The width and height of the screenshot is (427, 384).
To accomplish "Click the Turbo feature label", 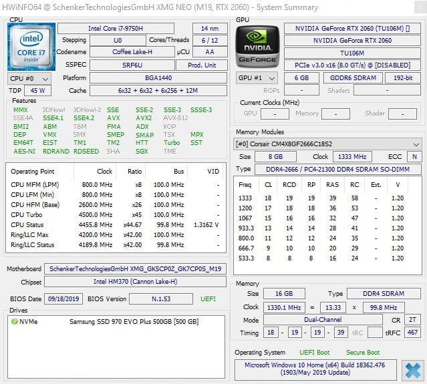I will point(172,143).
